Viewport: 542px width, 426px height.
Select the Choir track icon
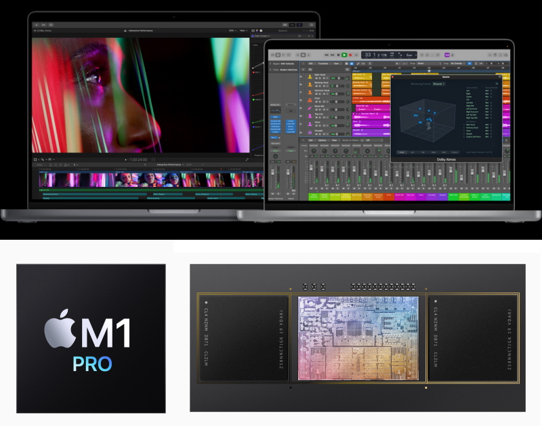[310, 100]
